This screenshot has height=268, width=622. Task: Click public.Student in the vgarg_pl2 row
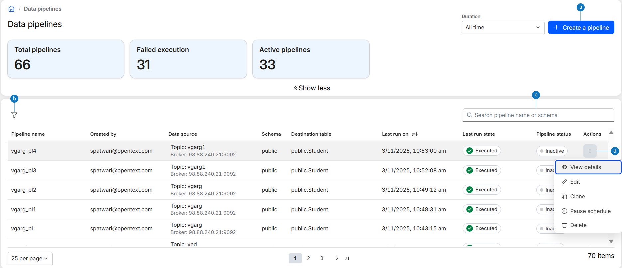click(310, 190)
